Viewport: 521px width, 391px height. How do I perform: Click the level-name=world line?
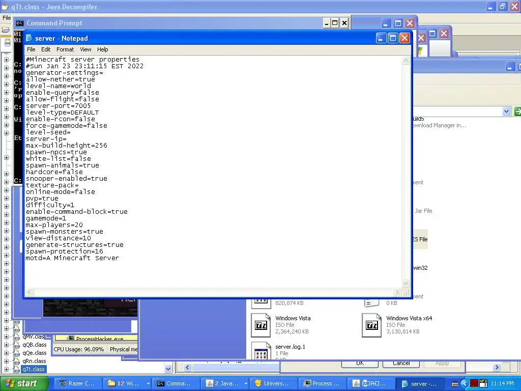[x=58, y=86]
